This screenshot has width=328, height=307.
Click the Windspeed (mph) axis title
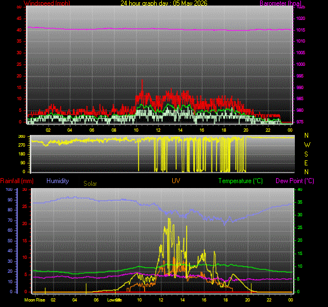(47, 3)
